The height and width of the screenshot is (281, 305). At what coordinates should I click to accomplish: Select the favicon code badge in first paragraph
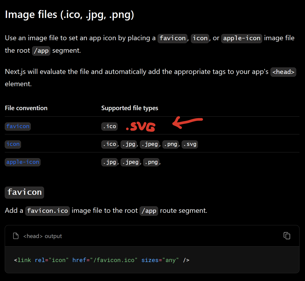coord(172,38)
